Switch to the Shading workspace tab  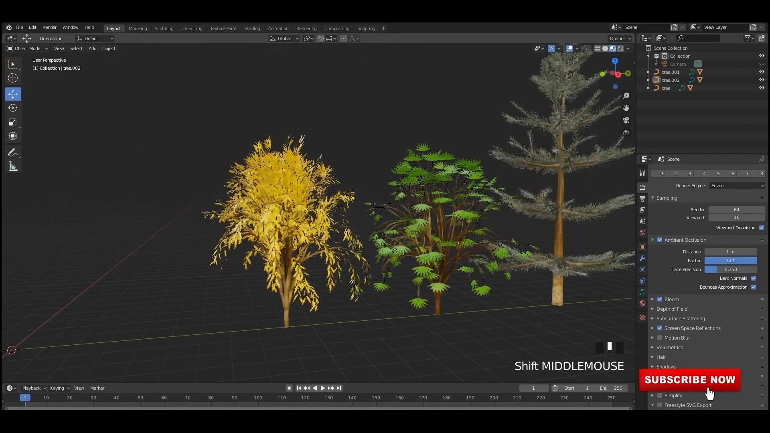point(252,28)
